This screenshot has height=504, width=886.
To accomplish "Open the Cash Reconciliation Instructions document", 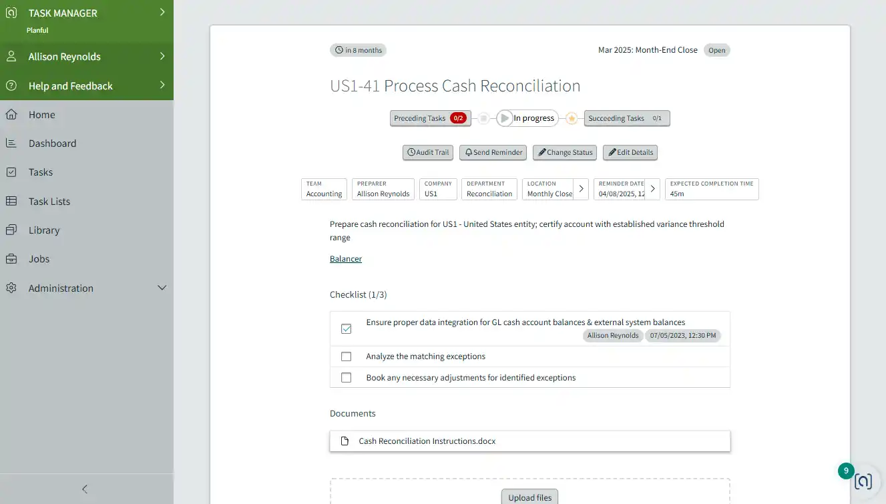I will coord(427,441).
